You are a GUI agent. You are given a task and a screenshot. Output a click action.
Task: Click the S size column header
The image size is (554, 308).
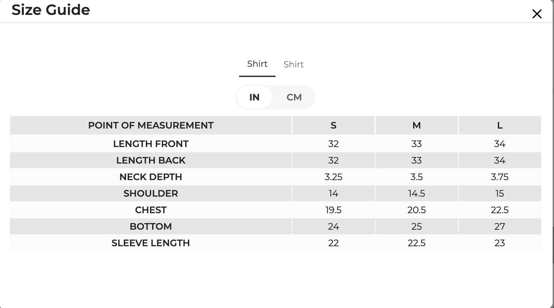point(333,125)
